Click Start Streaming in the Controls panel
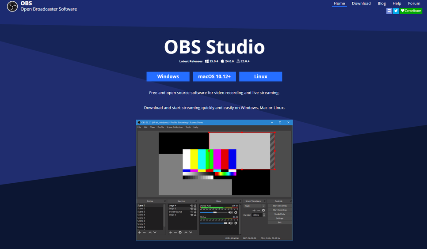 point(280,206)
